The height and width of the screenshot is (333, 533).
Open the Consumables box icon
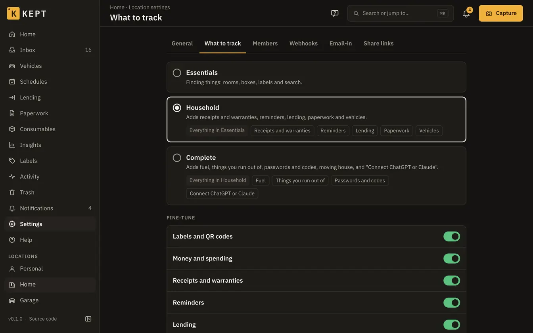(x=12, y=129)
